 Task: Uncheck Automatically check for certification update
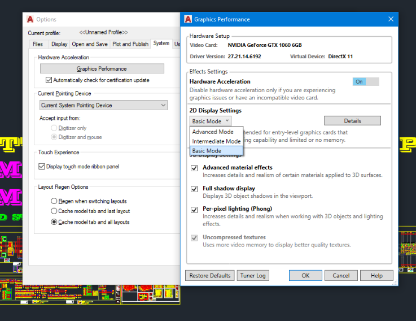tap(49, 80)
